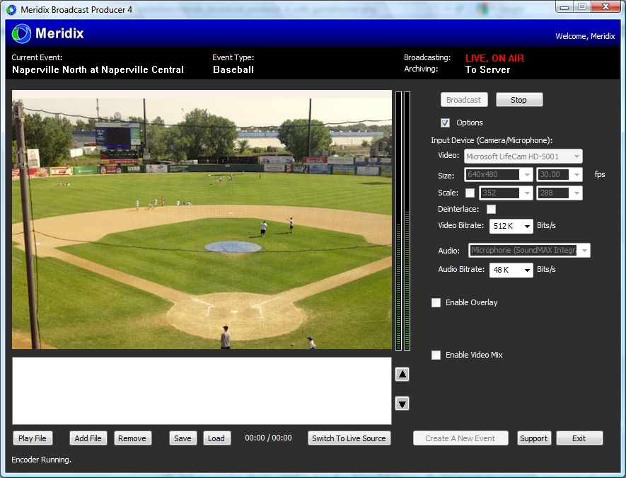
Task: Load a saved playlist
Action: click(x=216, y=438)
